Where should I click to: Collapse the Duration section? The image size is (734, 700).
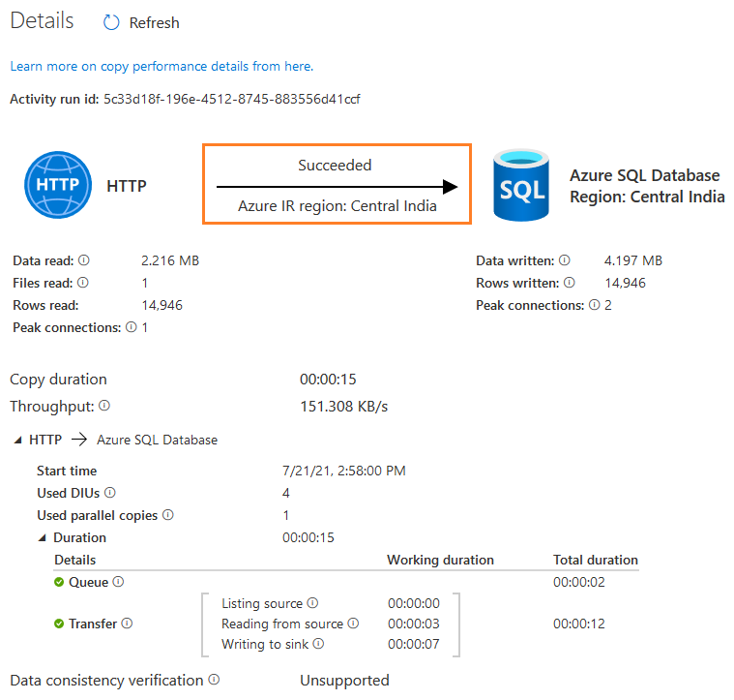[x=43, y=538]
